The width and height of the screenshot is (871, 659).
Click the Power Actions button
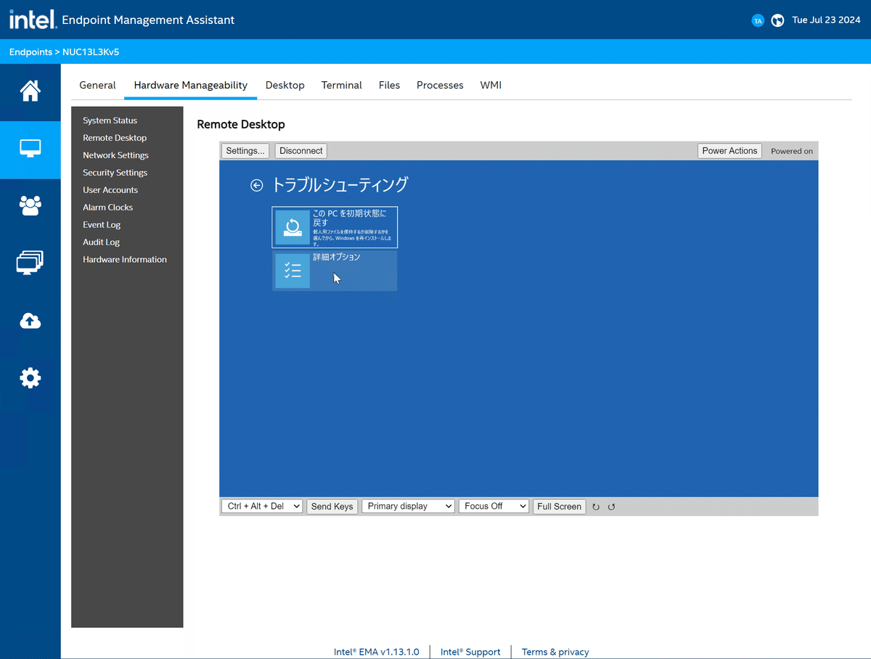pos(729,151)
